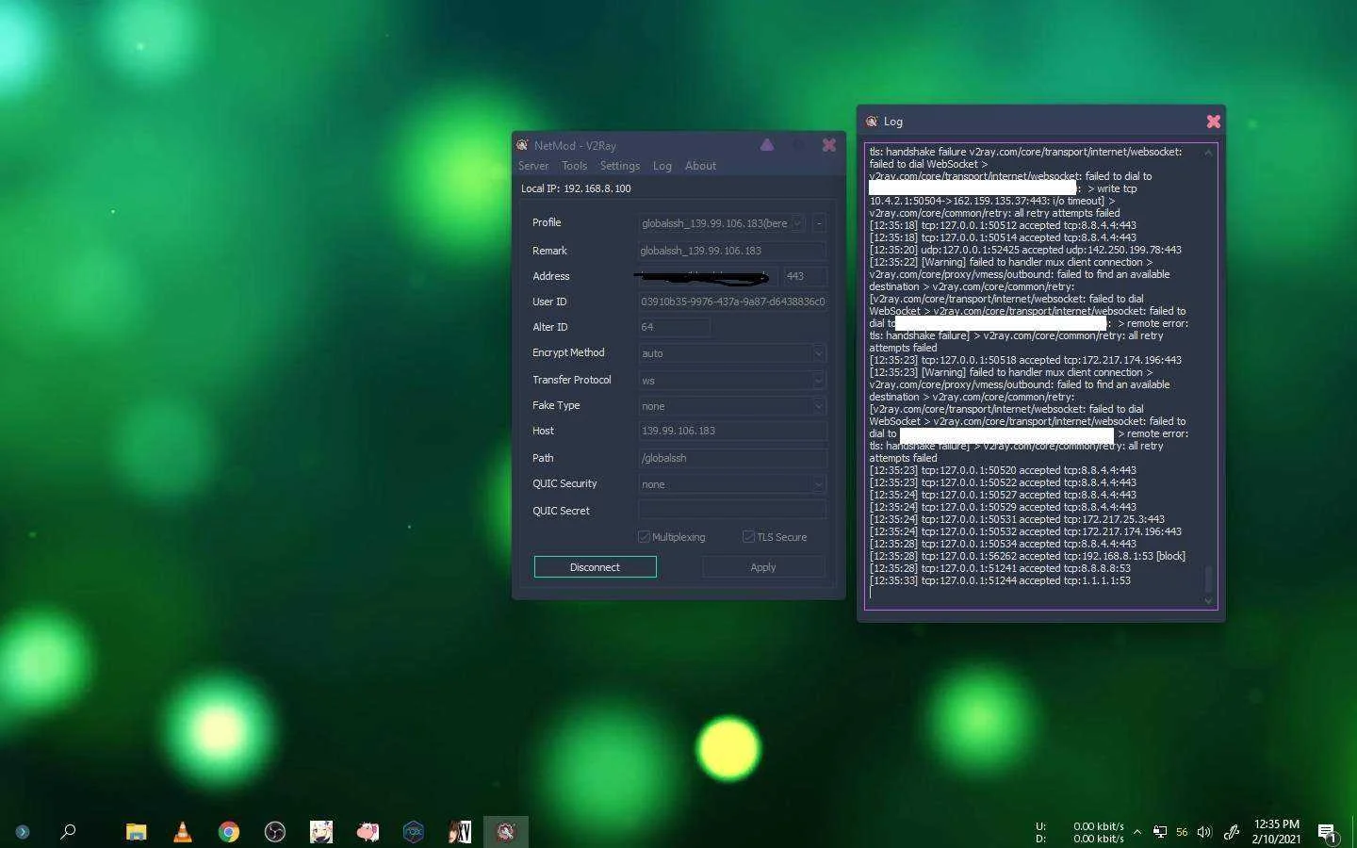Click the pen tray icon
The height and width of the screenshot is (848, 1357).
(1232, 832)
